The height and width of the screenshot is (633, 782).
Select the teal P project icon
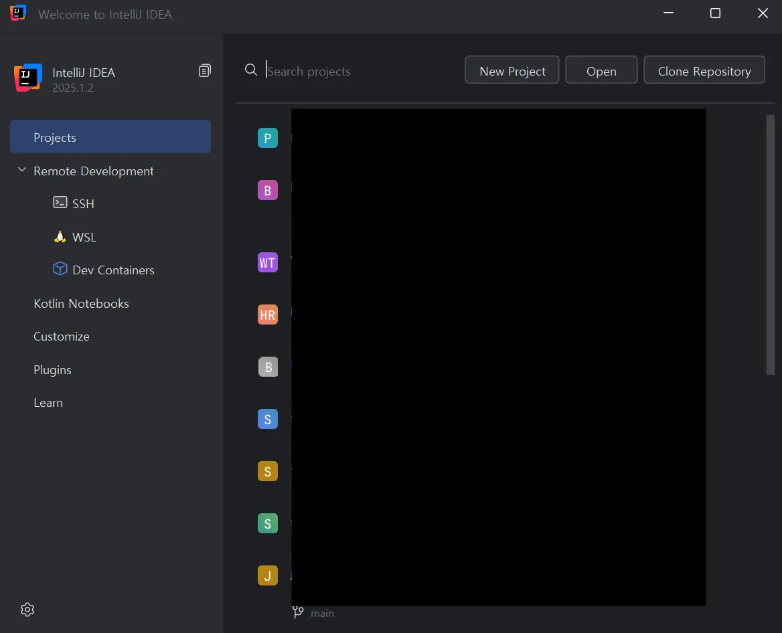(x=268, y=138)
